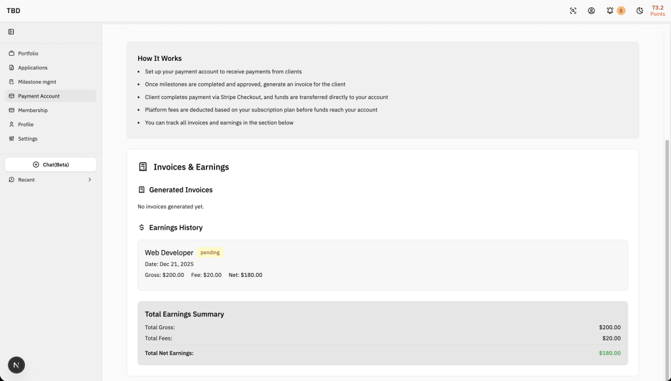
Task: Click the 73.2 Points indicator
Action: 657,10
